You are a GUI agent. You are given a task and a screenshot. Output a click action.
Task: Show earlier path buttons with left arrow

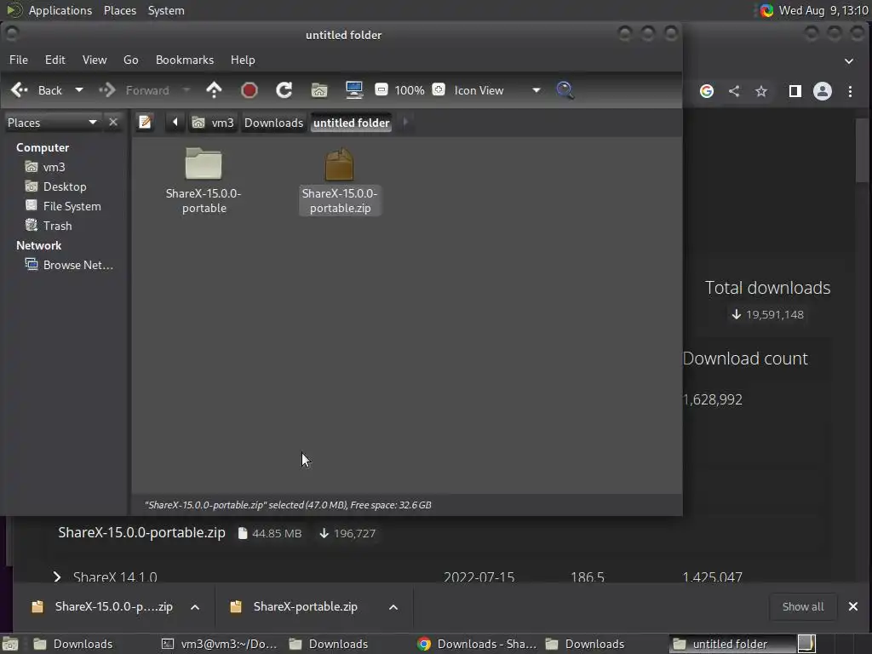[x=175, y=122]
